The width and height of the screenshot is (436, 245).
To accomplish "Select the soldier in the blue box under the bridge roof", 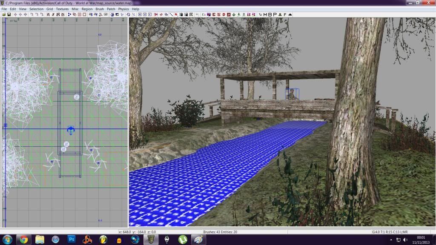I will coord(292,94).
